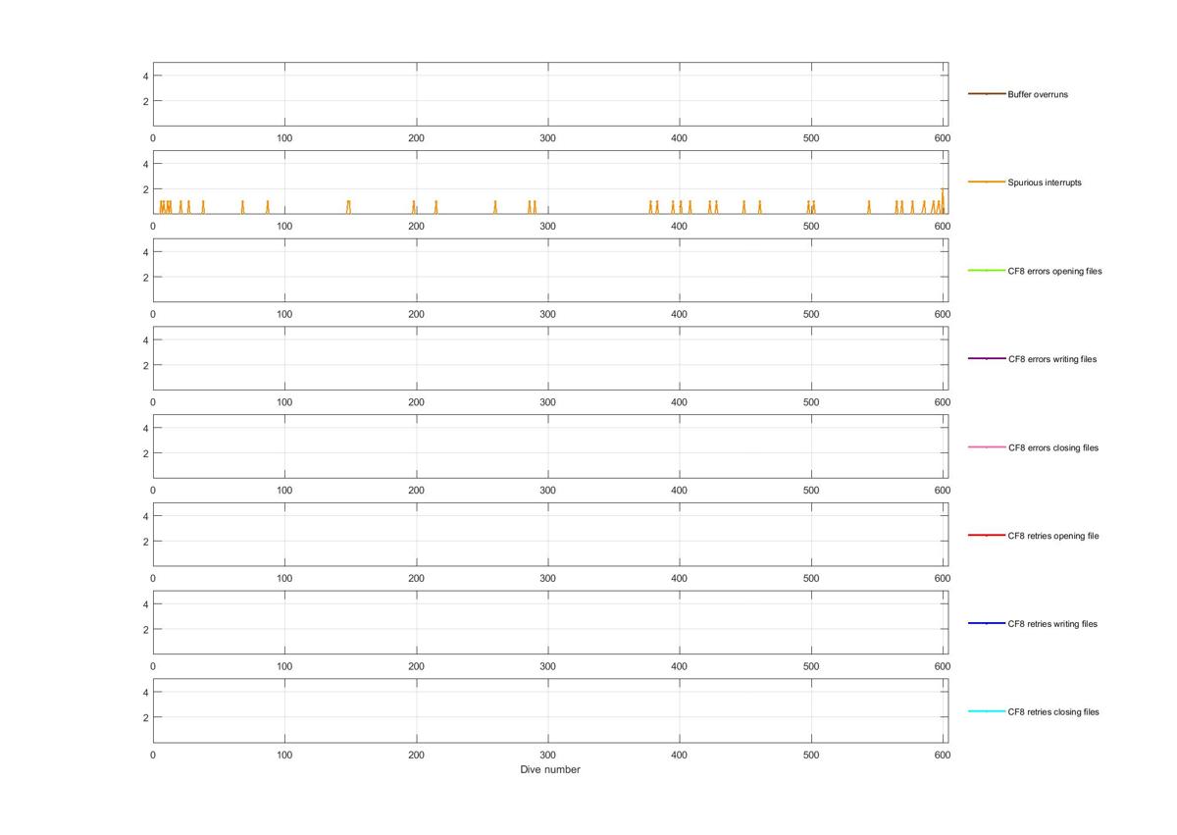1177x835 pixels.
Task: Select the blue CF8 retries writing files line
Action: click(x=987, y=624)
